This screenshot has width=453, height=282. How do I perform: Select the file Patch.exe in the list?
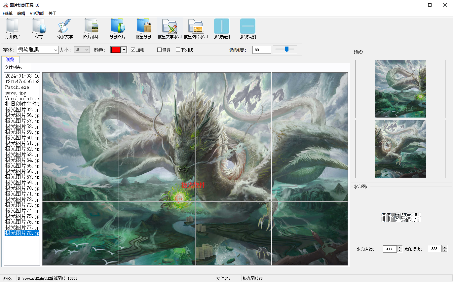[x=22, y=87]
